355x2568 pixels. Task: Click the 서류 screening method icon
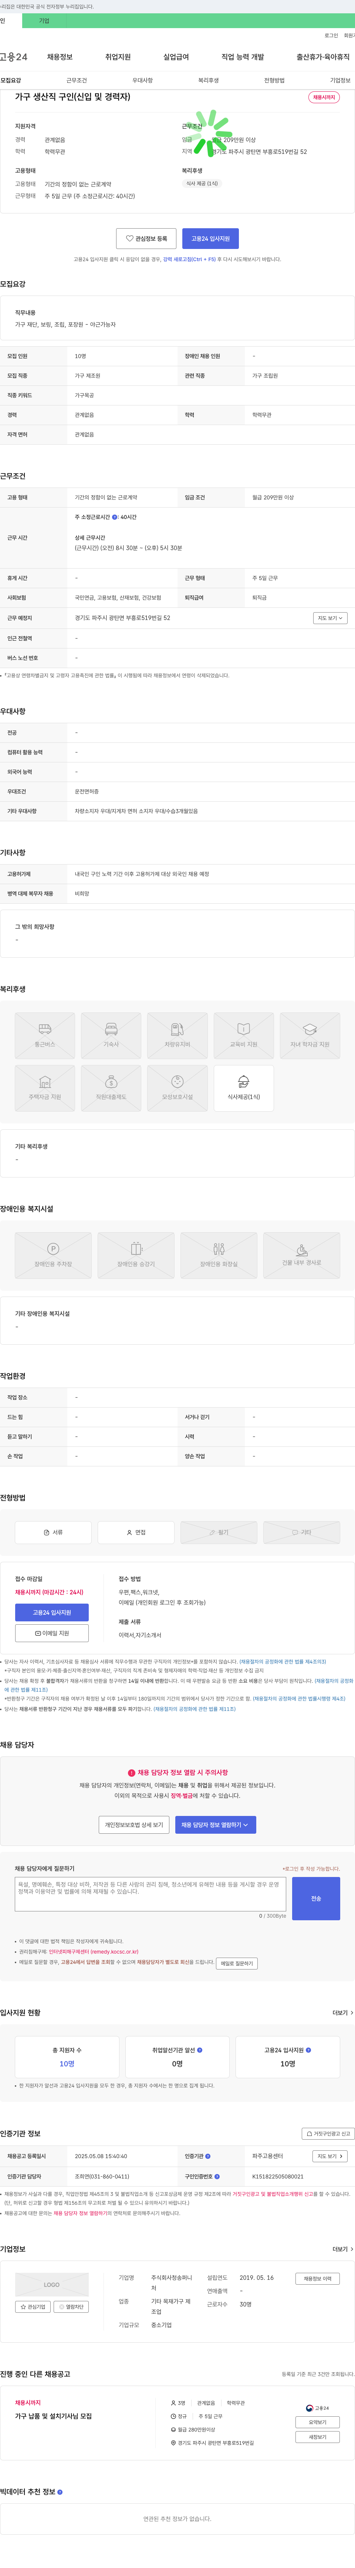53,1532
